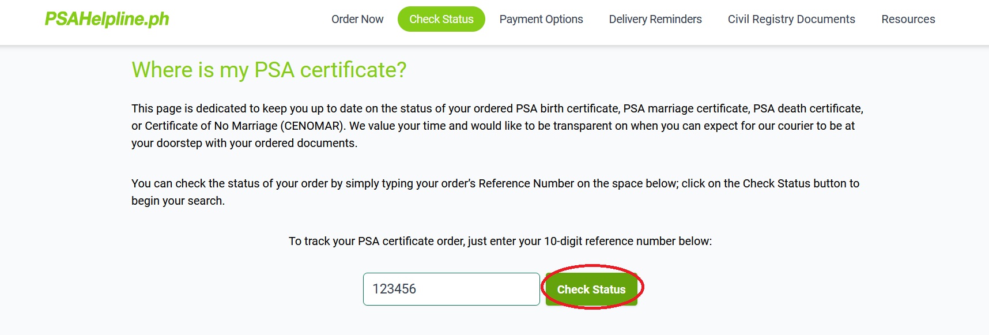Screen dimensions: 989x335
Task: Click "Reference Number" in the second paragraph
Action: (x=526, y=183)
